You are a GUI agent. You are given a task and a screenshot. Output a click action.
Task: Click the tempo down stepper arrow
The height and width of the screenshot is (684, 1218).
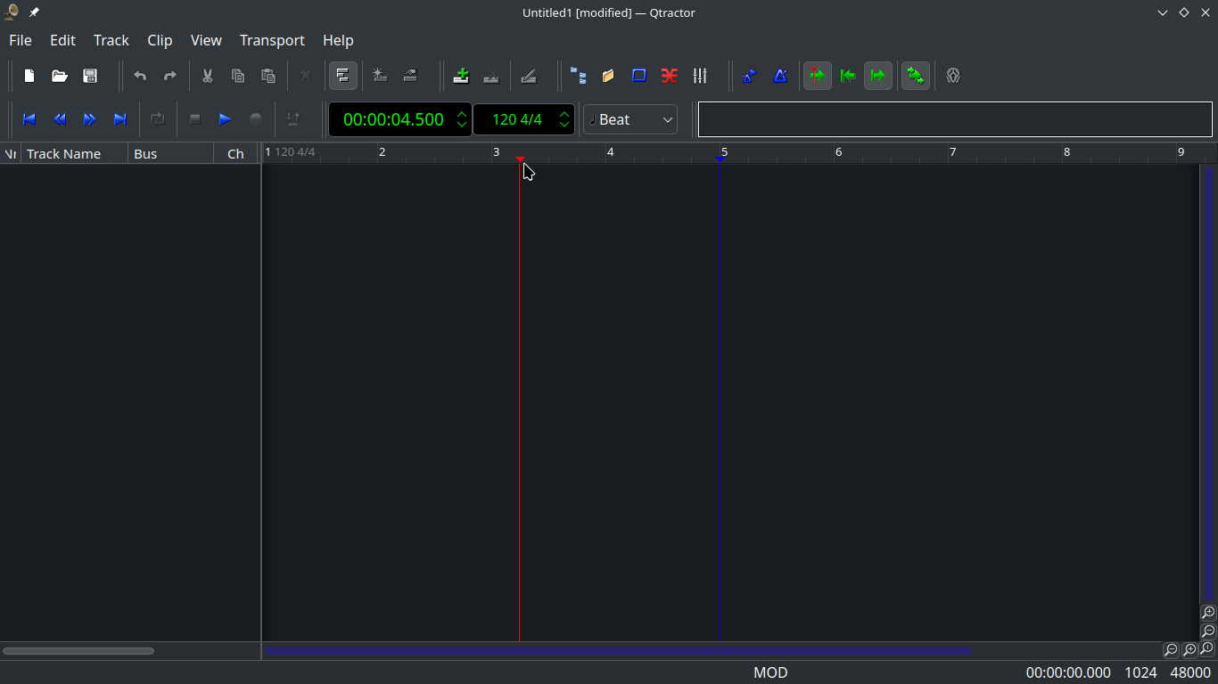tap(564, 125)
